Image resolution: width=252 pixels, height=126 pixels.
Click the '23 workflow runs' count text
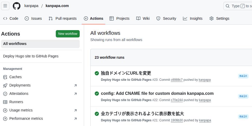click(110, 57)
